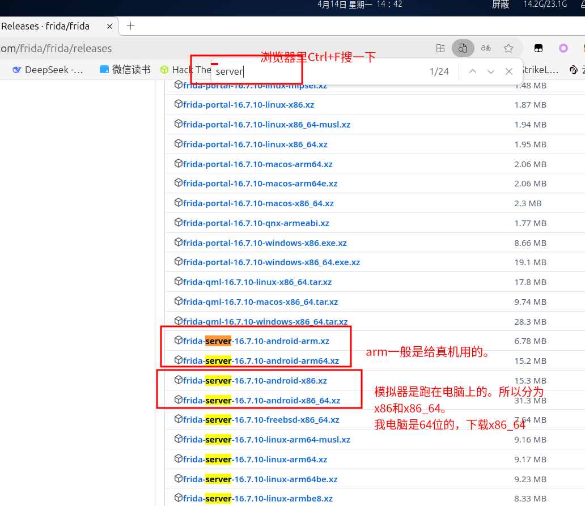Click the highlighted find-in-page toolbar icon
Screen dimensions: 585x506
[463, 48]
